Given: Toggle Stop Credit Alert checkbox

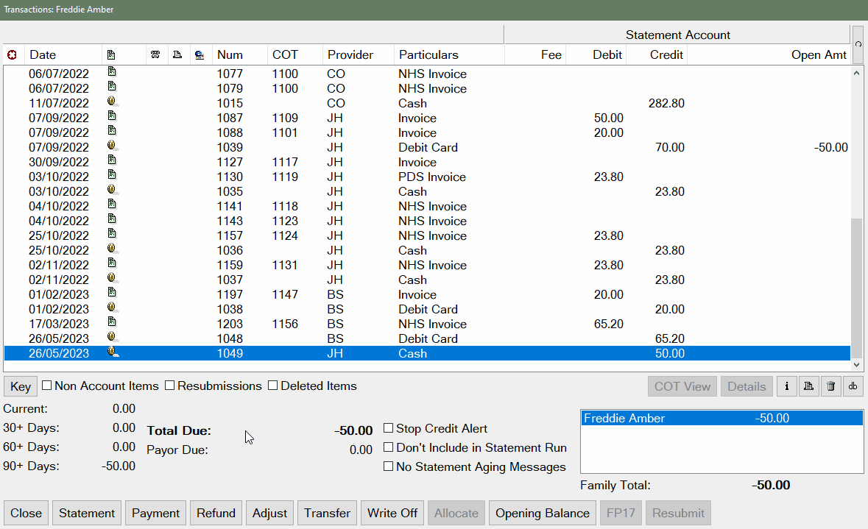Looking at the screenshot, I should point(389,427).
